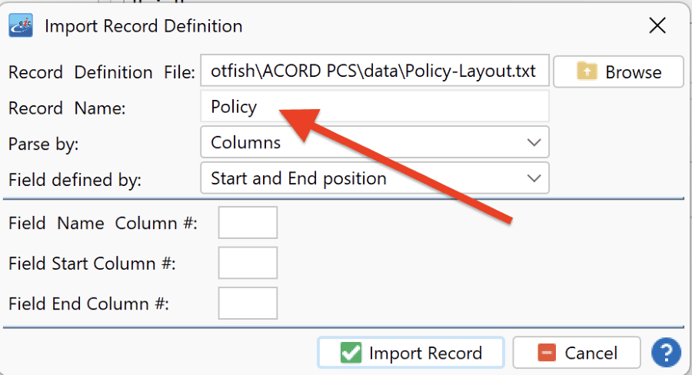
Task: Click the Record Name field containing Policy
Action: (374, 106)
